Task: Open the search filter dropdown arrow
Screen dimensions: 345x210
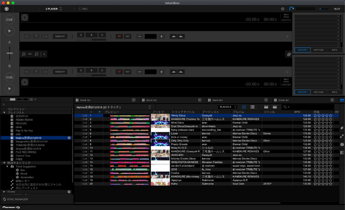Action: point(289,107)
